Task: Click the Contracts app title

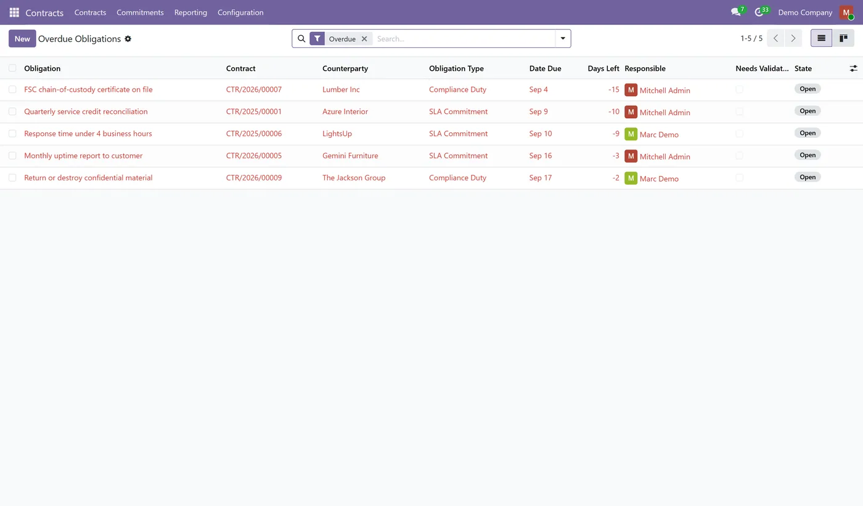Action: click(44, 12)
